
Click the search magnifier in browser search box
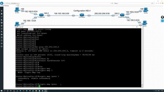tap(152, 3)
